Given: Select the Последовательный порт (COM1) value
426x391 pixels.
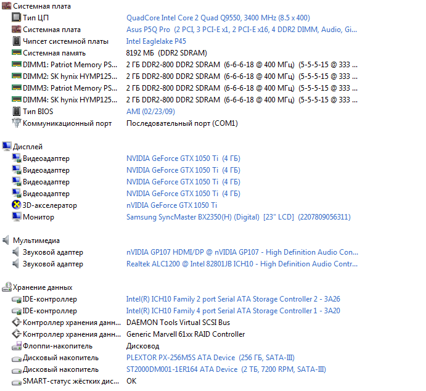Looking at the screenshot, I should coord(182,123).
